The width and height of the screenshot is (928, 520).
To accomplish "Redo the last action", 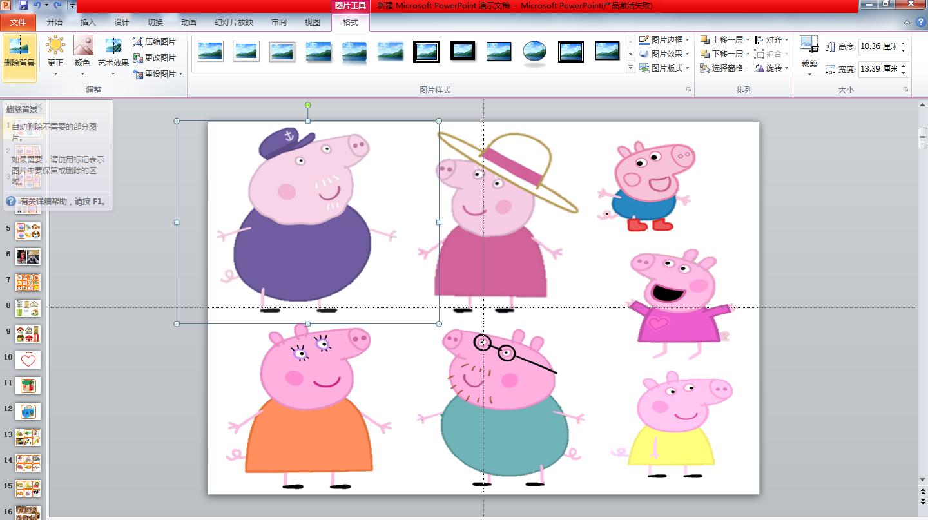I will pyautogui.click(x=58, y=6).
